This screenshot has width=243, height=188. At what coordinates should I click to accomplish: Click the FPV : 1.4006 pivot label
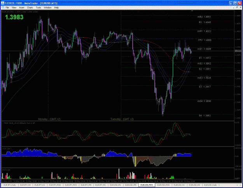205,40
